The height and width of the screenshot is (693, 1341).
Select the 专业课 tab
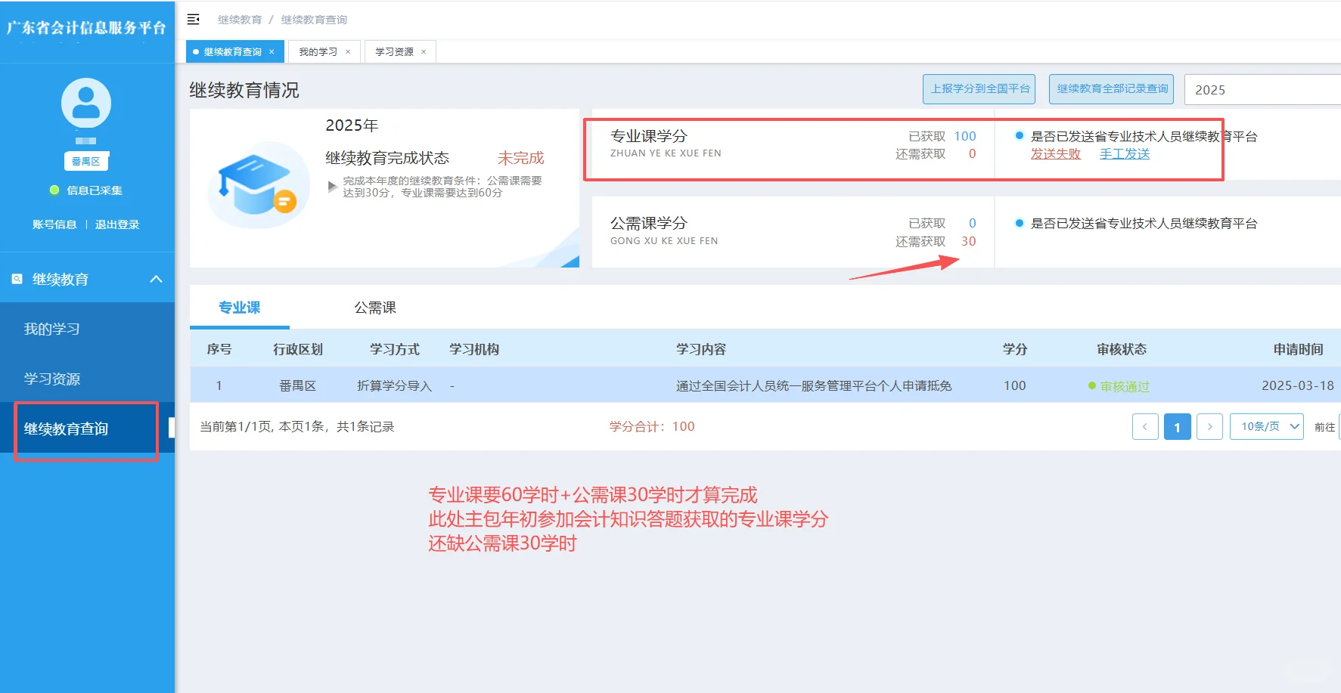click(x=239, y=307)
